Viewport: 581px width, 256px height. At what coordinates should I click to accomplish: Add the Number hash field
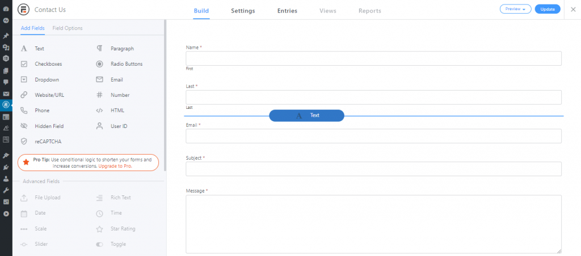(113, 95)
